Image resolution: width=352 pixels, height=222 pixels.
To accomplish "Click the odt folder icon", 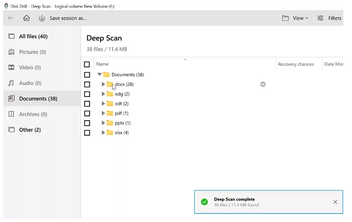I will 110,103.
